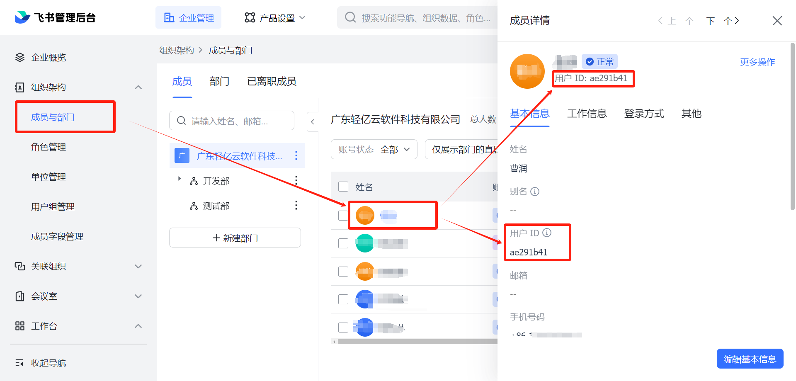Check the fifth member row checkbox
Image resolution: width=796 pixels, height=381 pixels.
(x=343, y=328)
